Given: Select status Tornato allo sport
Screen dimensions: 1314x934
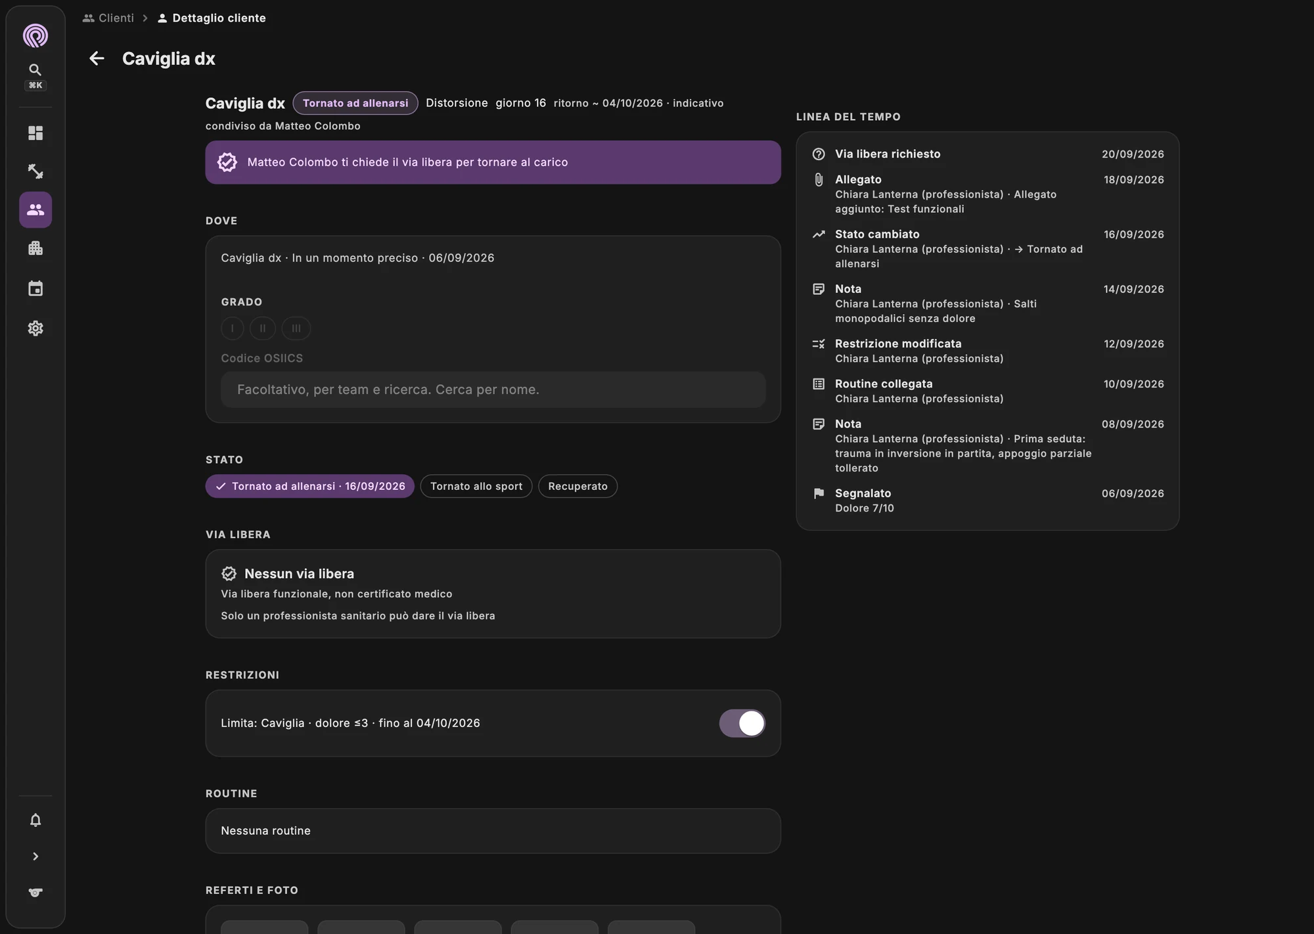Looking at the screenshot, I should point(476,486).
